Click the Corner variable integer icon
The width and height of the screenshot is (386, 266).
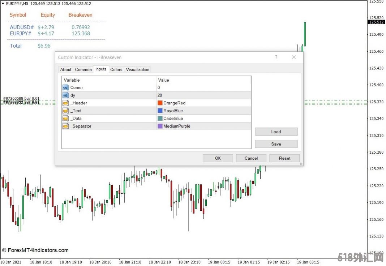[x=65, y=87]
